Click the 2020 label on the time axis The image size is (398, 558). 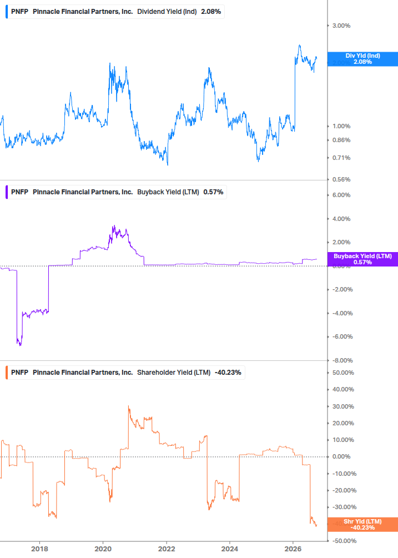[103, 549]
